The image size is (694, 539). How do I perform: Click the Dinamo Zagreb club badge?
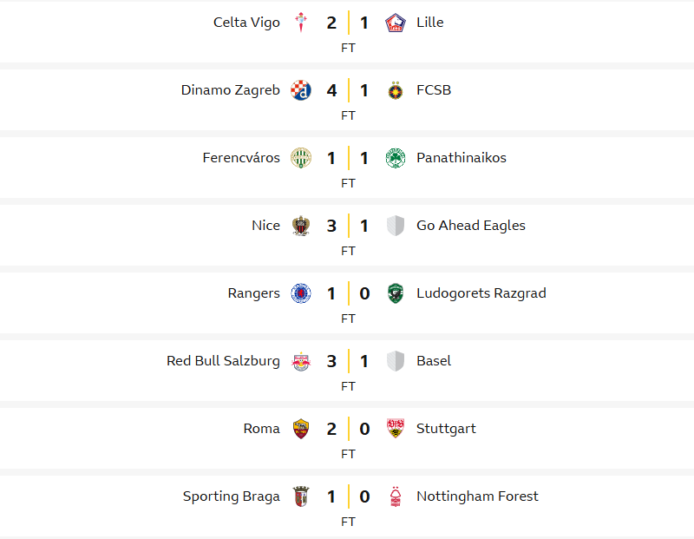point(301,90)
